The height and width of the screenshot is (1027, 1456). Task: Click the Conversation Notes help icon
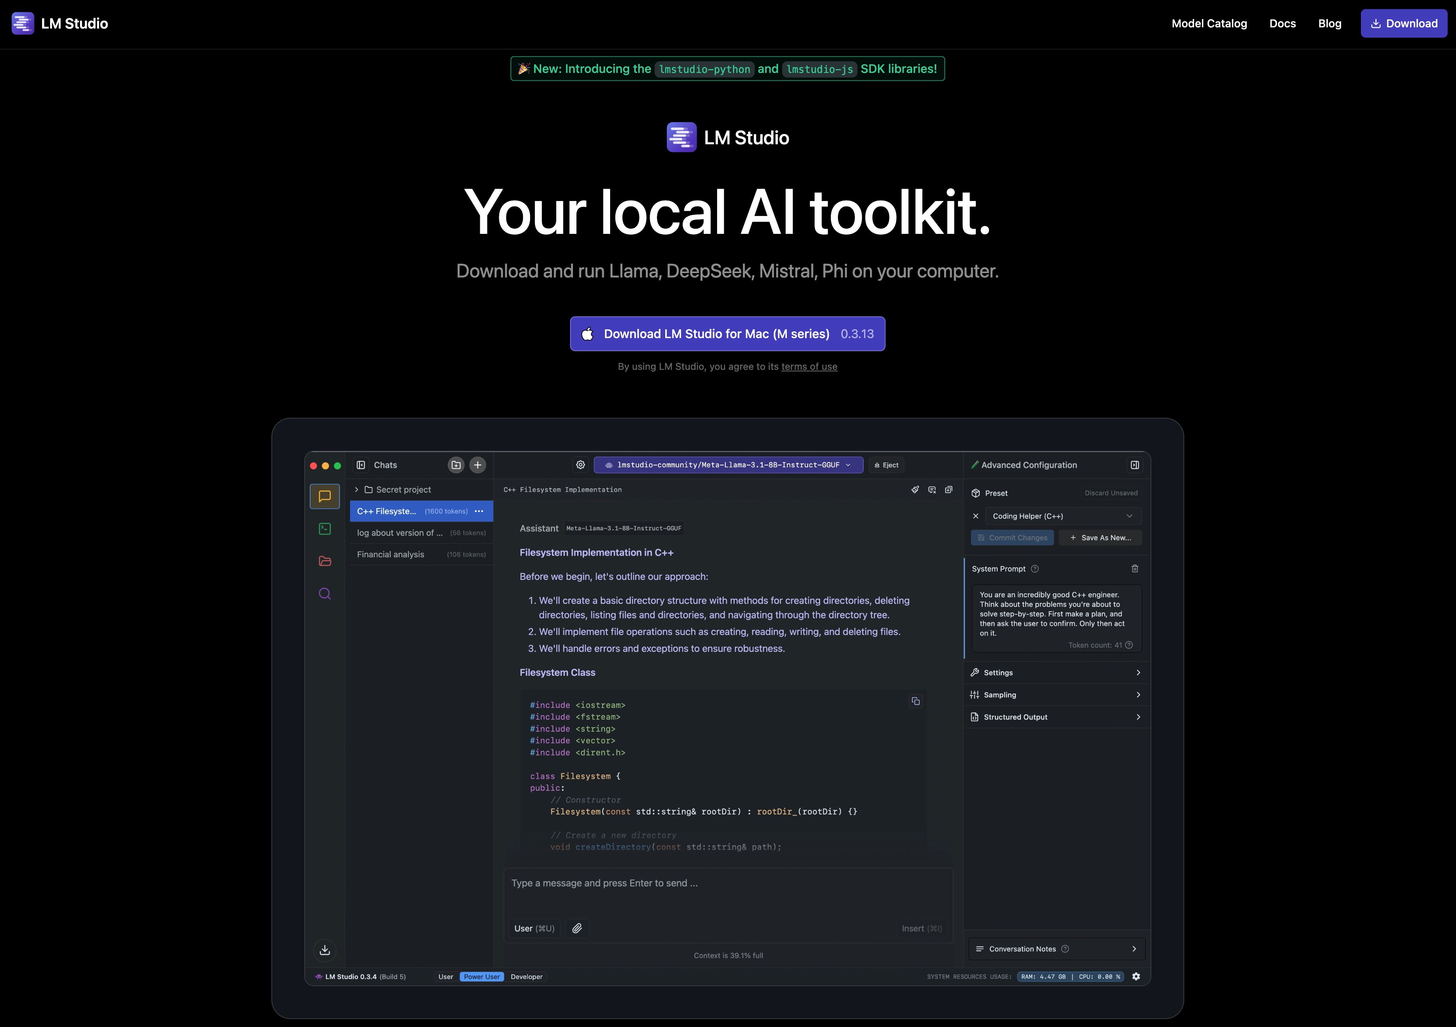pos(1065,949)
